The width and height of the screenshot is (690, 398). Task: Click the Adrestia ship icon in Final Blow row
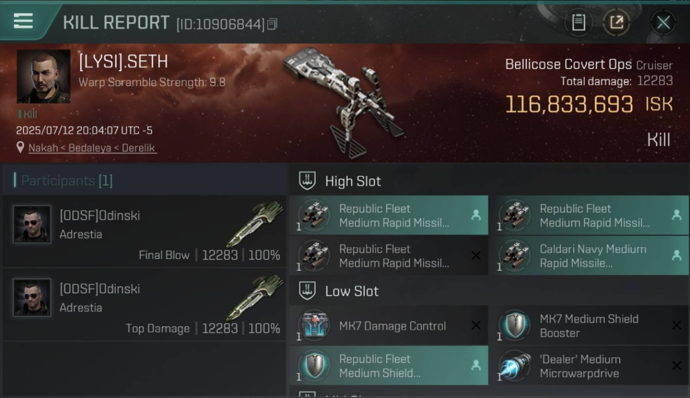click(x=258, y=223)
